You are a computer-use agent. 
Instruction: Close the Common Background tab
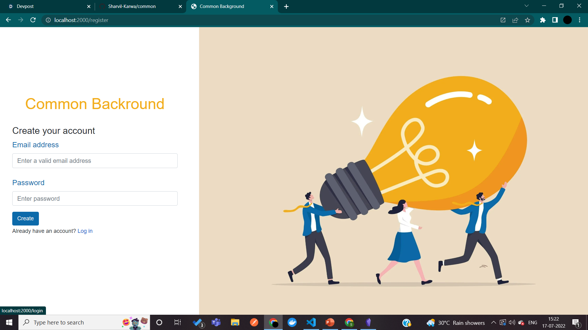click(x=272, y=6)
